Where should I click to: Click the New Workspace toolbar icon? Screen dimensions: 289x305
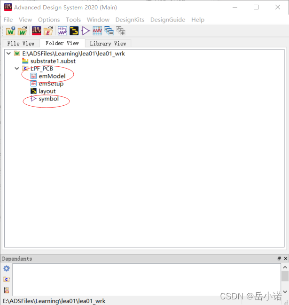(x=10, y=31)
